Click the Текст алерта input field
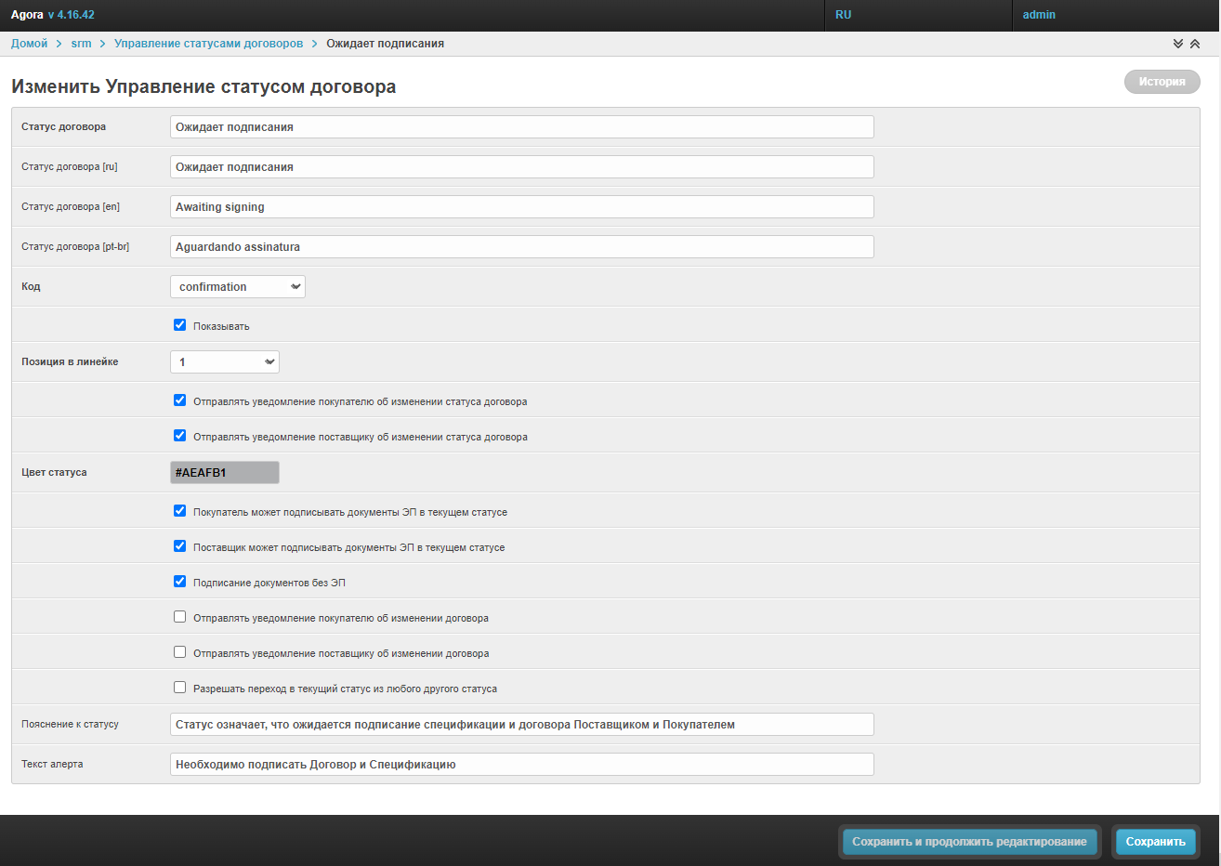1221x866 pixels. tap(521, 765)
